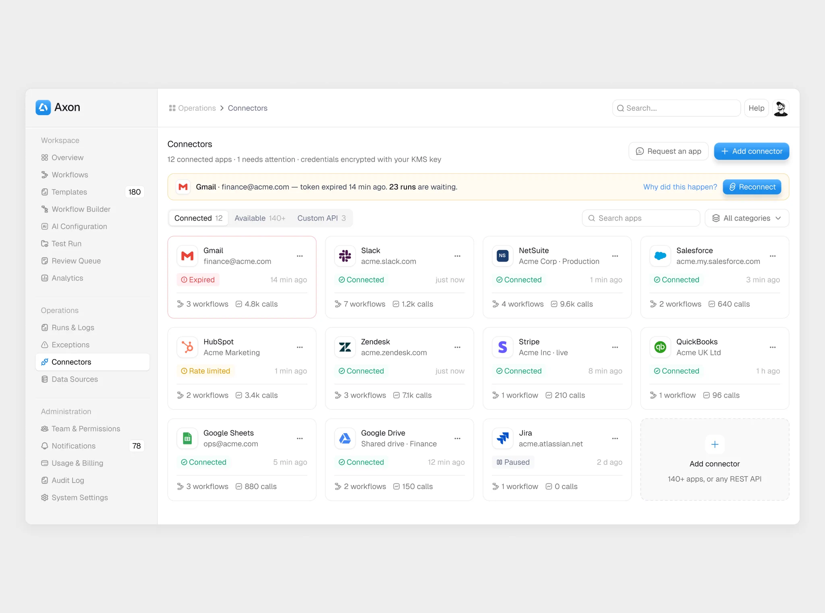Screen dimensions: 825x613
Task: Click the Salesforce cloud icon
Action: [660, 256]
